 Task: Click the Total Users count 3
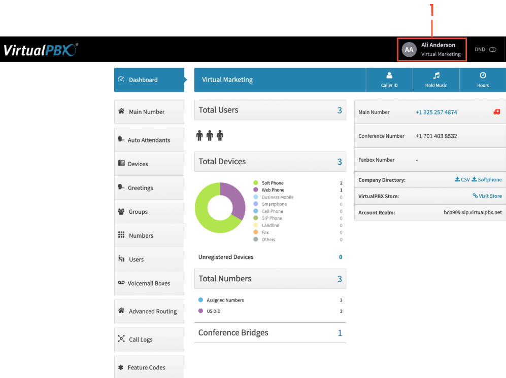340,110
